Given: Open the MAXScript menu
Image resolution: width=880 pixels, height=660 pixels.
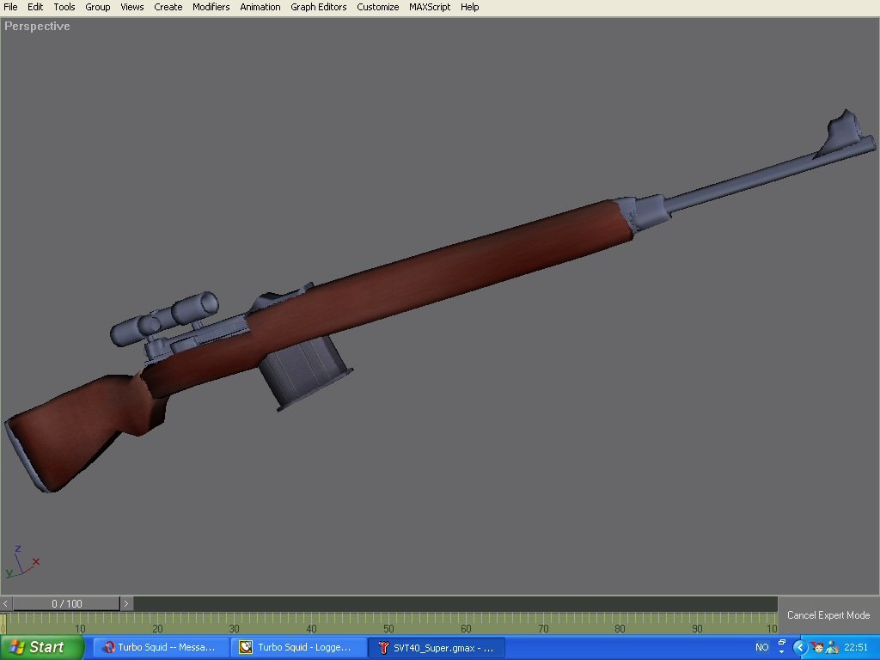Looking at the screenshot, I should [429, 7].
